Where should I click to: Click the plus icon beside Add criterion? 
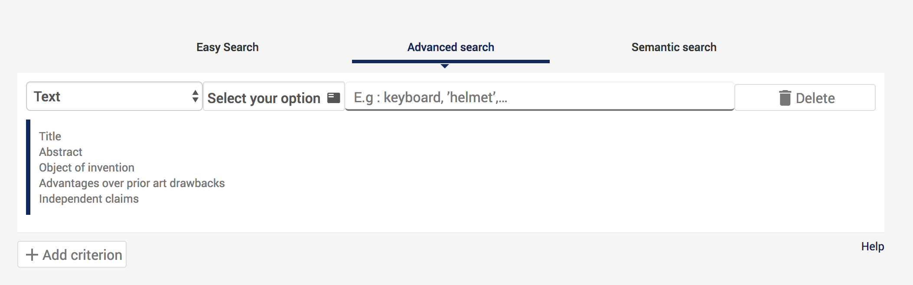coord(32,255)
